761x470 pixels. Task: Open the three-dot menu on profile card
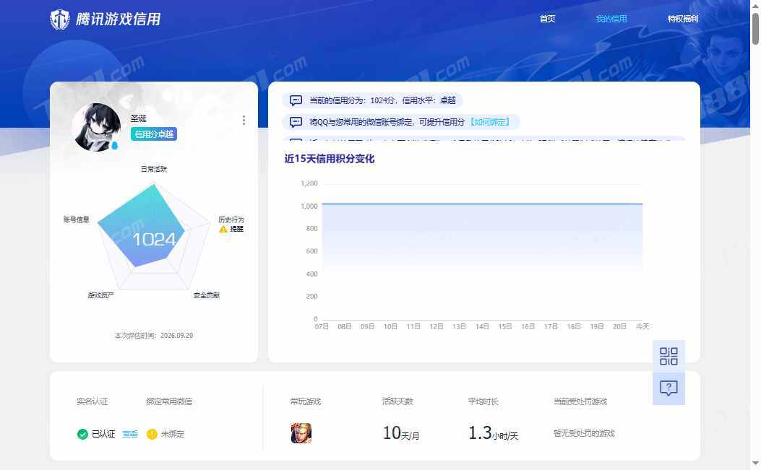click(x=244, y=121)
